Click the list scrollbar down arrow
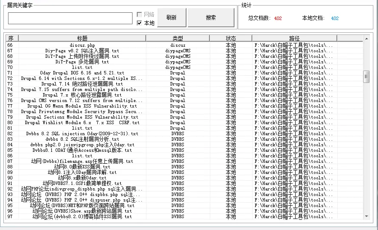 [x=367, y=216]
